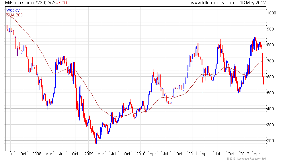Click the '2011' year label on time axis
The width and height of the screenshot is (281, 161).
coord(193,154)
